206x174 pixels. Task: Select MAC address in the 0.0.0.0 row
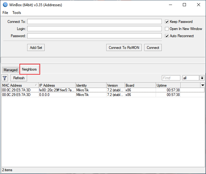tap(16, 95)
